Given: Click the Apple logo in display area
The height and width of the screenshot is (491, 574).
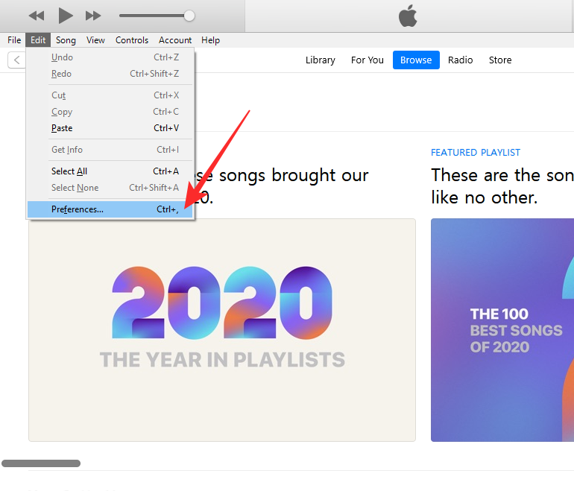Looking at the screenshot, I should click(x=408, y=16).
